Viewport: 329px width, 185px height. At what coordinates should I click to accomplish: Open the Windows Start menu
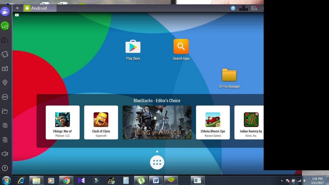6,180
